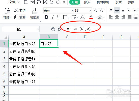Expand the eraser clear dropdown arrow

103,17
